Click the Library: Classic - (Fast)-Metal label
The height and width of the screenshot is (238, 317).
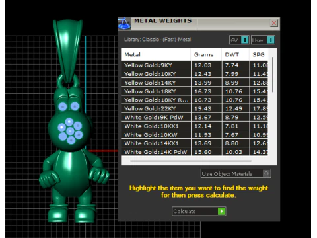click(158, 40)
